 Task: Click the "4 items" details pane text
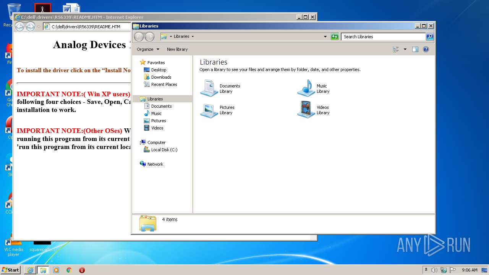tap(170, 220)
